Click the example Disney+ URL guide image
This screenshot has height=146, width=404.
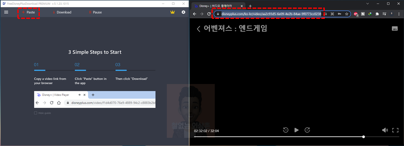tap(95, 99)
